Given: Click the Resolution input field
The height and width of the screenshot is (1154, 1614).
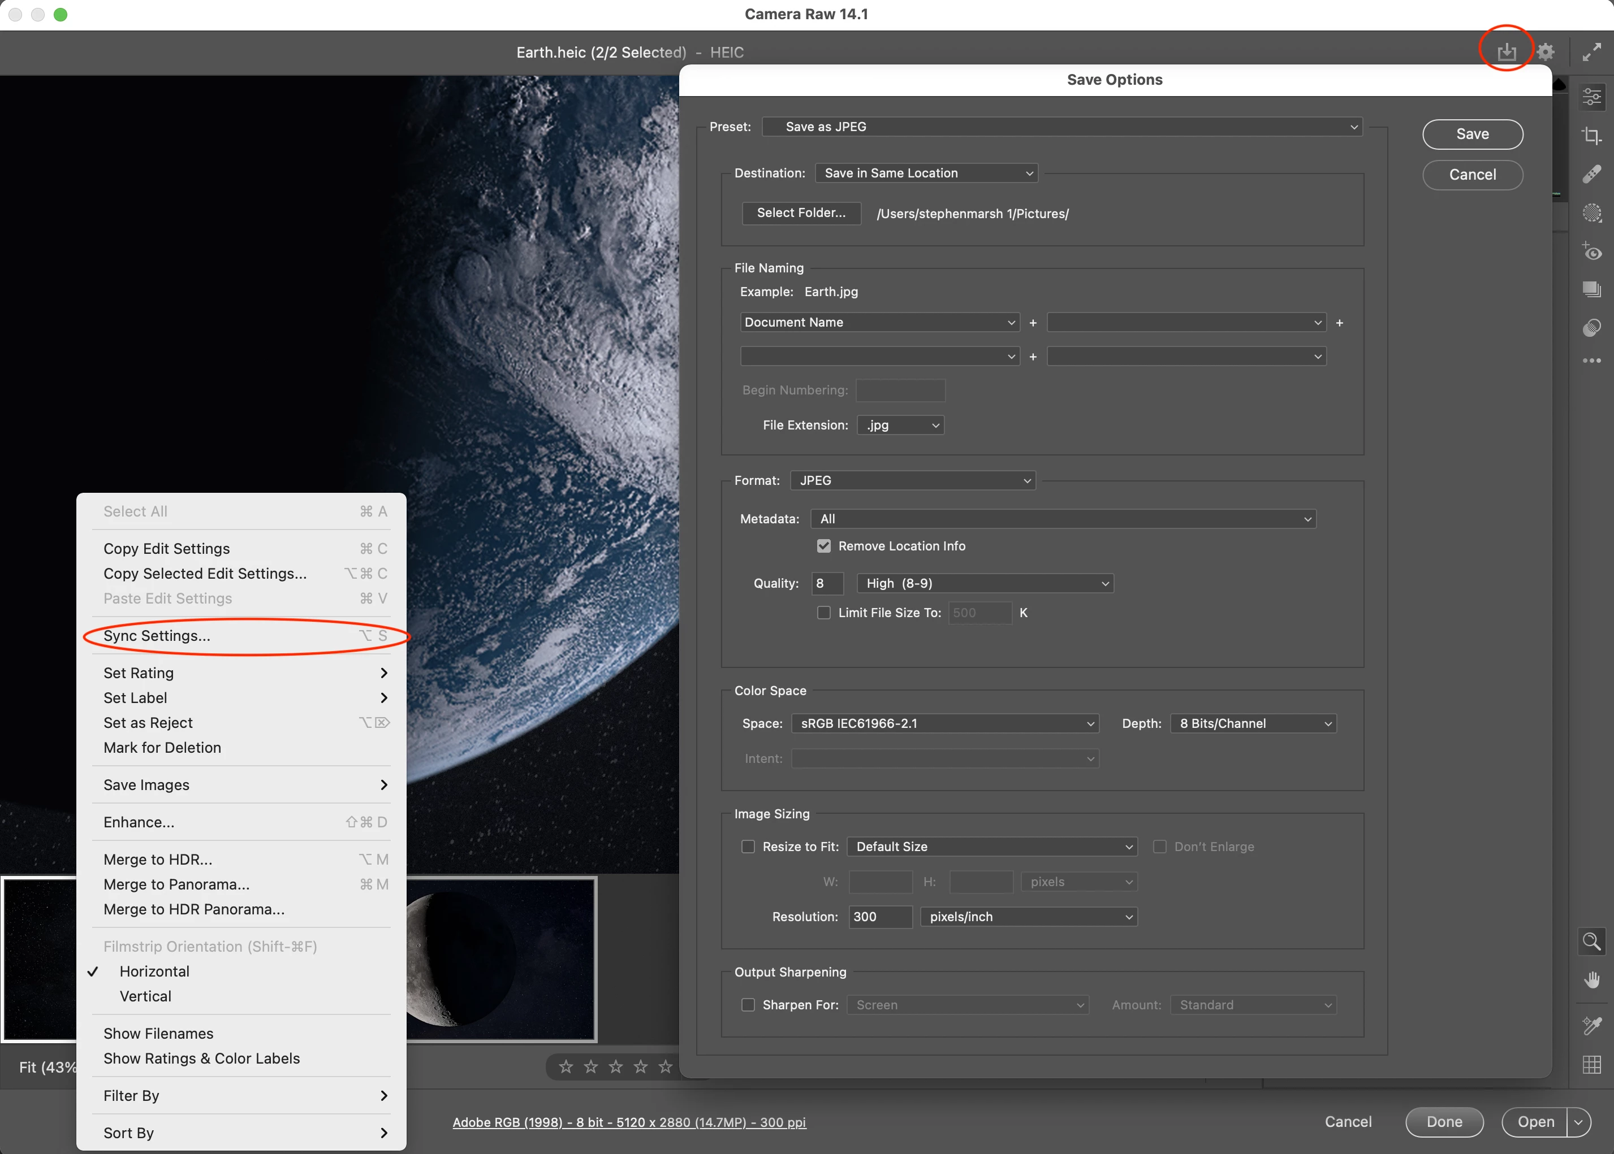Looking at the screenshot, I should pos(879,917).
